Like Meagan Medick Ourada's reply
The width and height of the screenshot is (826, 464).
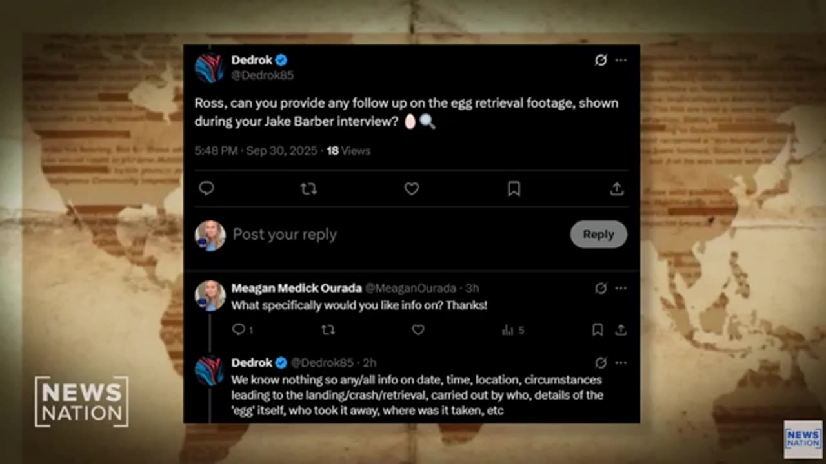pyautogui.click(x=418, y=330)
